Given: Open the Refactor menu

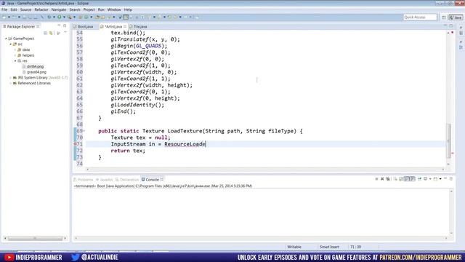Looking at the screenshot, I should [41, 9].
